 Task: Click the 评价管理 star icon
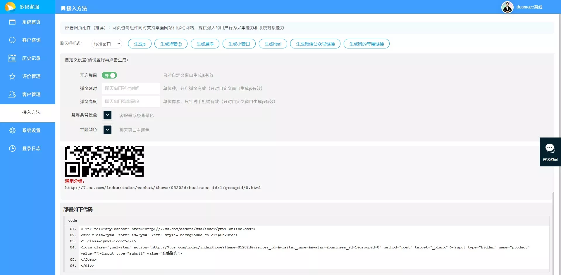(x=12, y=76)
